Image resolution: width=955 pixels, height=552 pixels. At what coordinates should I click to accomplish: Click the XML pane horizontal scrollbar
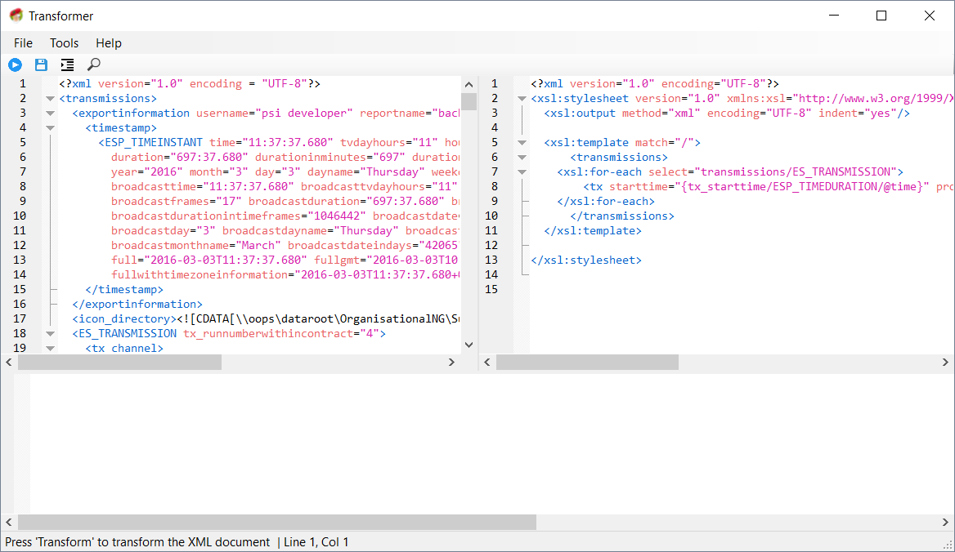click(x=123, y=362)
